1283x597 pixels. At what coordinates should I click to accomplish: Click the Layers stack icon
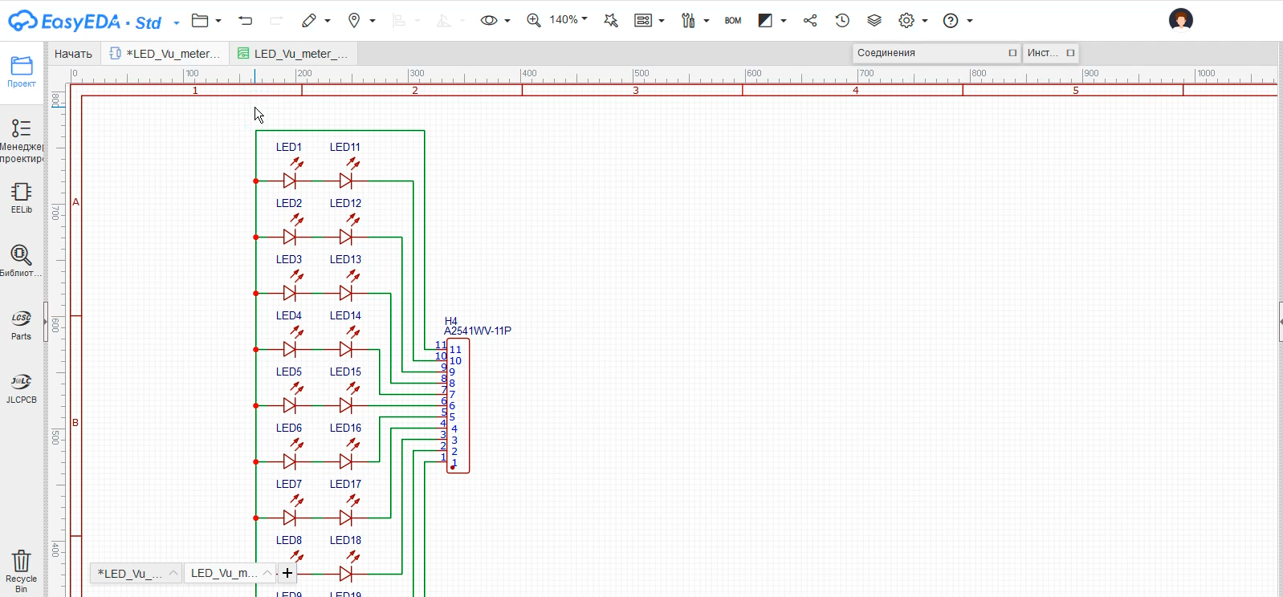coord(874,20)
